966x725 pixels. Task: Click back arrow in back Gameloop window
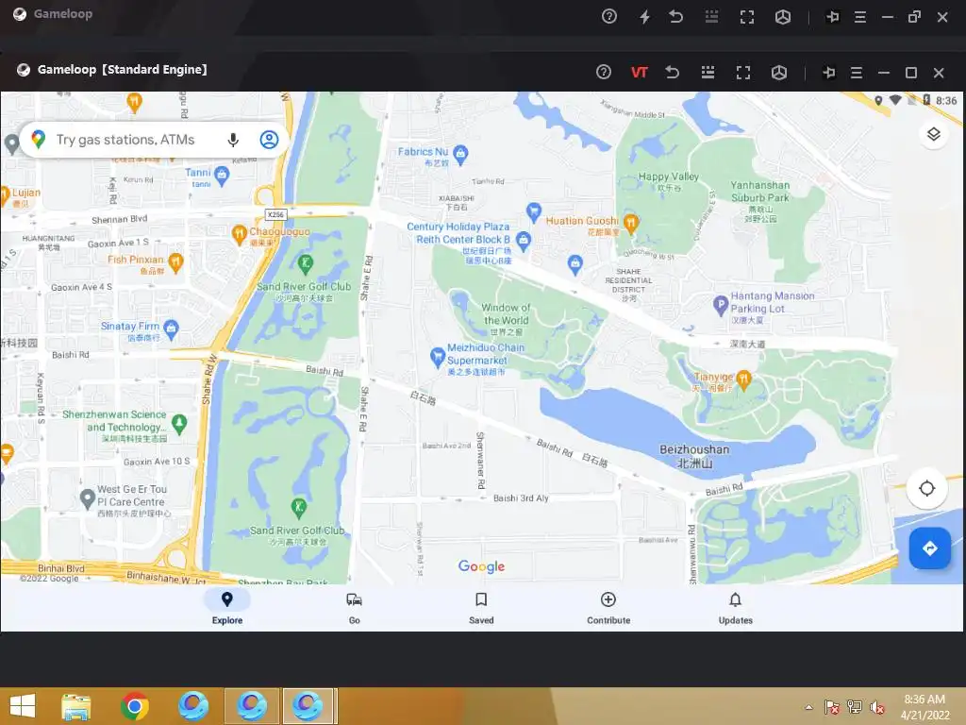[x=676, y=17]
